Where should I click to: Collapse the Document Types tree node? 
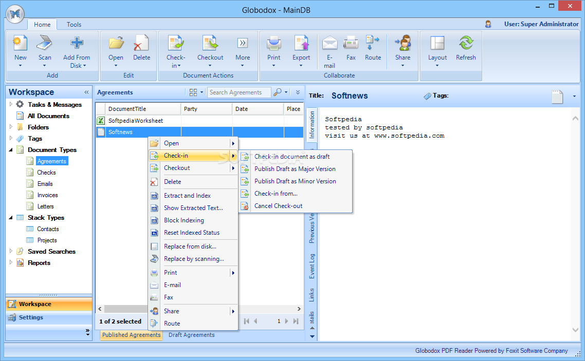click(x=11, y=150)
